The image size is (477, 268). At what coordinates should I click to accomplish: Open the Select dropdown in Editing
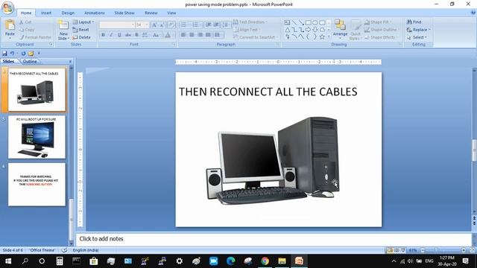click(417, 37)
